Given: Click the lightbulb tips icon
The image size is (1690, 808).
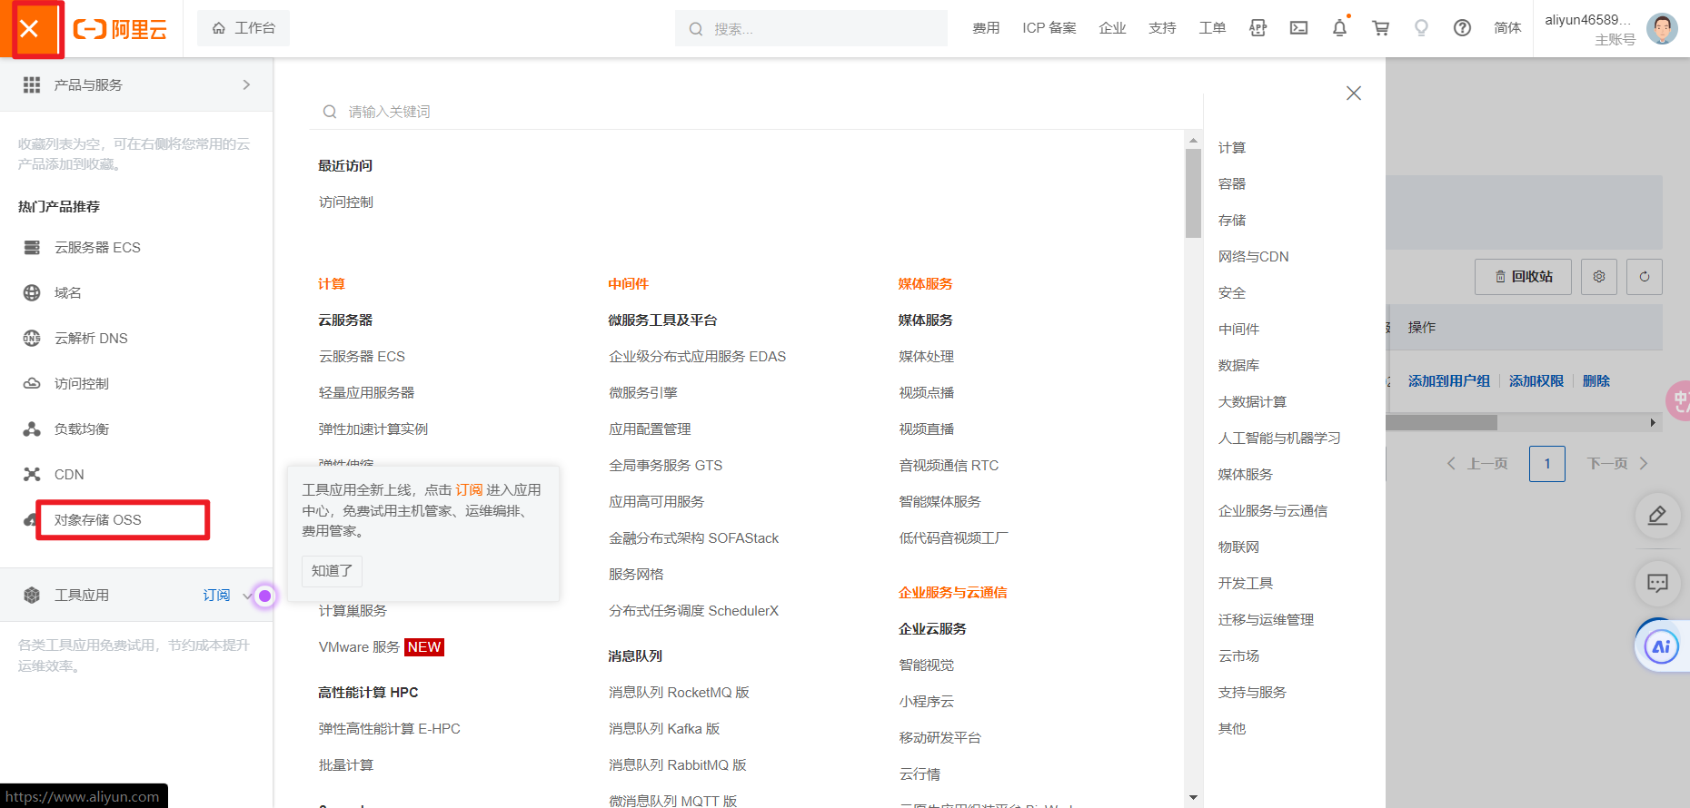Looking at the screenshot, I should click(1422, 28).
